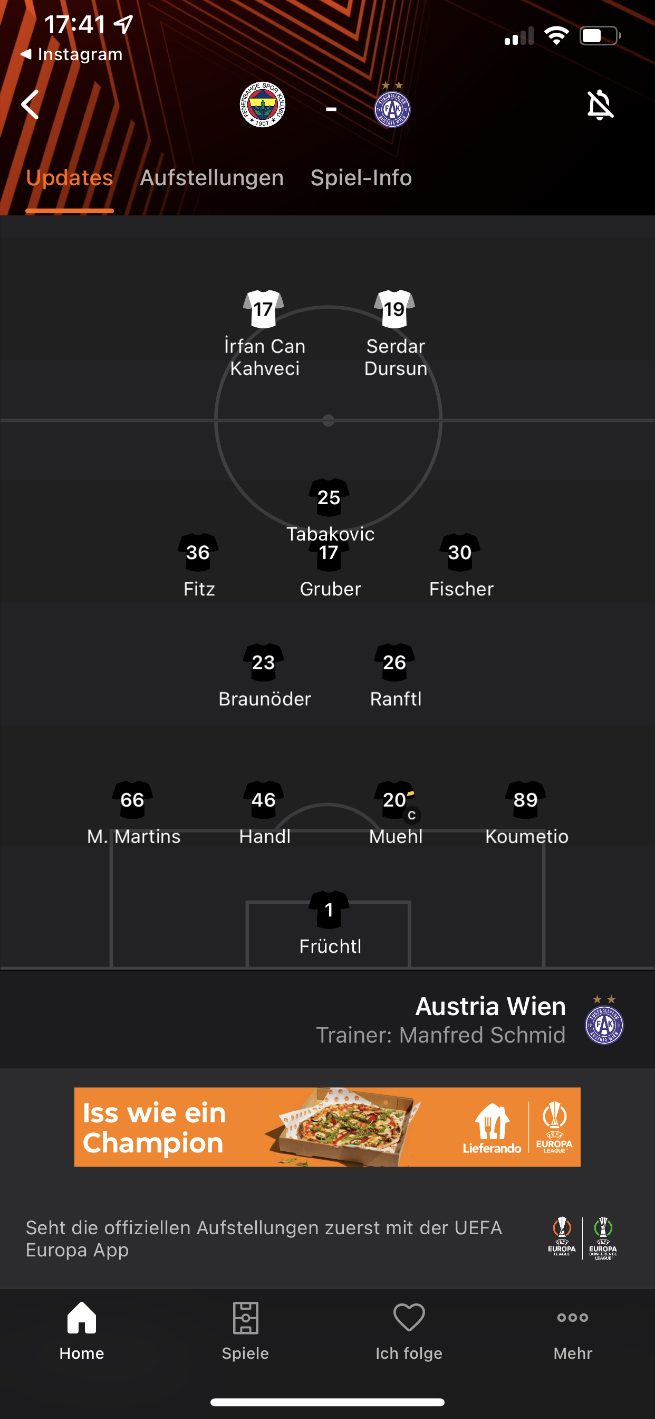The height and width of the screenshot is (1419, 655).
Task: Select goalkeeper Früchtl shirt number 1
Action: tap(329, 910)
